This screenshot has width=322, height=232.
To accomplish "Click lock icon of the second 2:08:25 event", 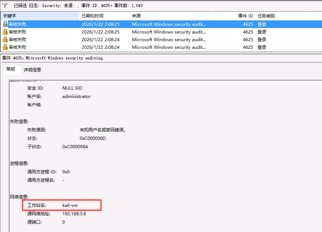I will point(5,32).
